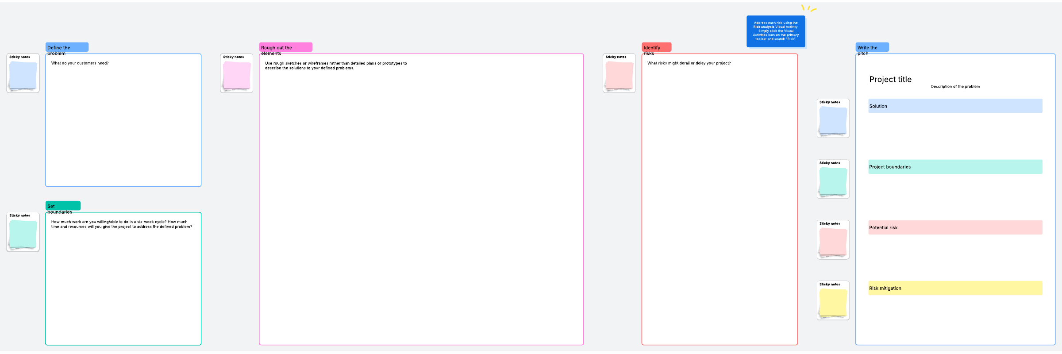Click the blue Risk analysis tip note
Screen dimensions: 1062x354
click(776, 31)
